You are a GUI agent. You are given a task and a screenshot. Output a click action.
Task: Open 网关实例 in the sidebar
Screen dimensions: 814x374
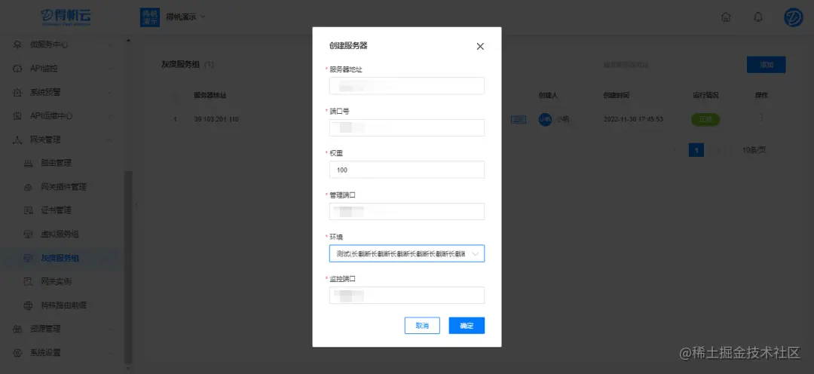[x=56, y=281]
